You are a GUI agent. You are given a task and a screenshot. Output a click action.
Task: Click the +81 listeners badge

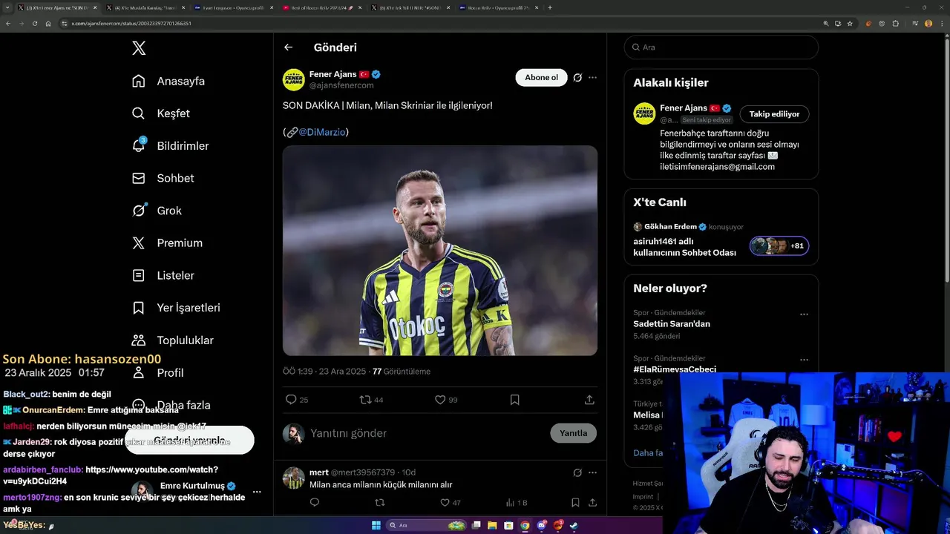(779, 245)
